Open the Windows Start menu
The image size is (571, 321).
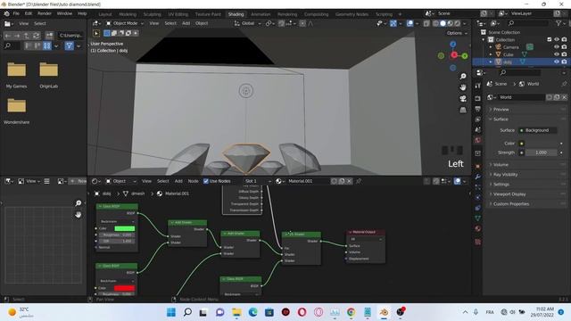[x=170, y=312]
